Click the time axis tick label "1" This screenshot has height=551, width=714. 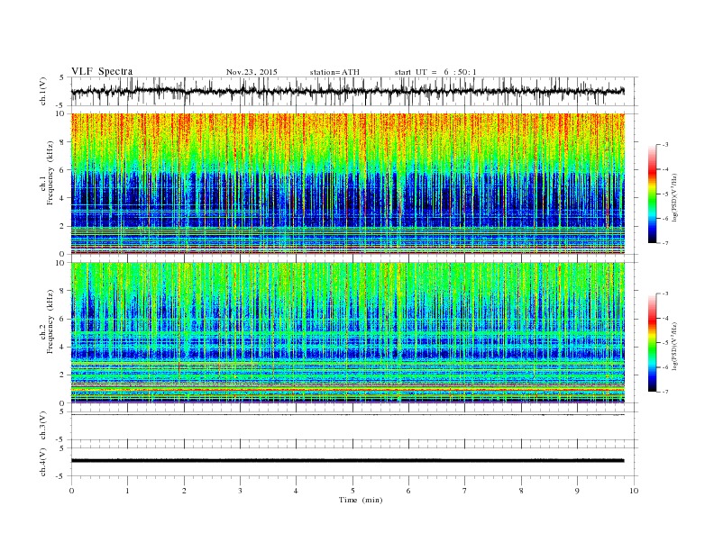point(127,491)
